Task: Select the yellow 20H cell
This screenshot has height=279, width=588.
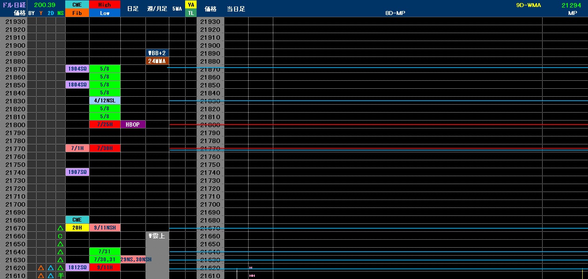Action: coord(77,228)
